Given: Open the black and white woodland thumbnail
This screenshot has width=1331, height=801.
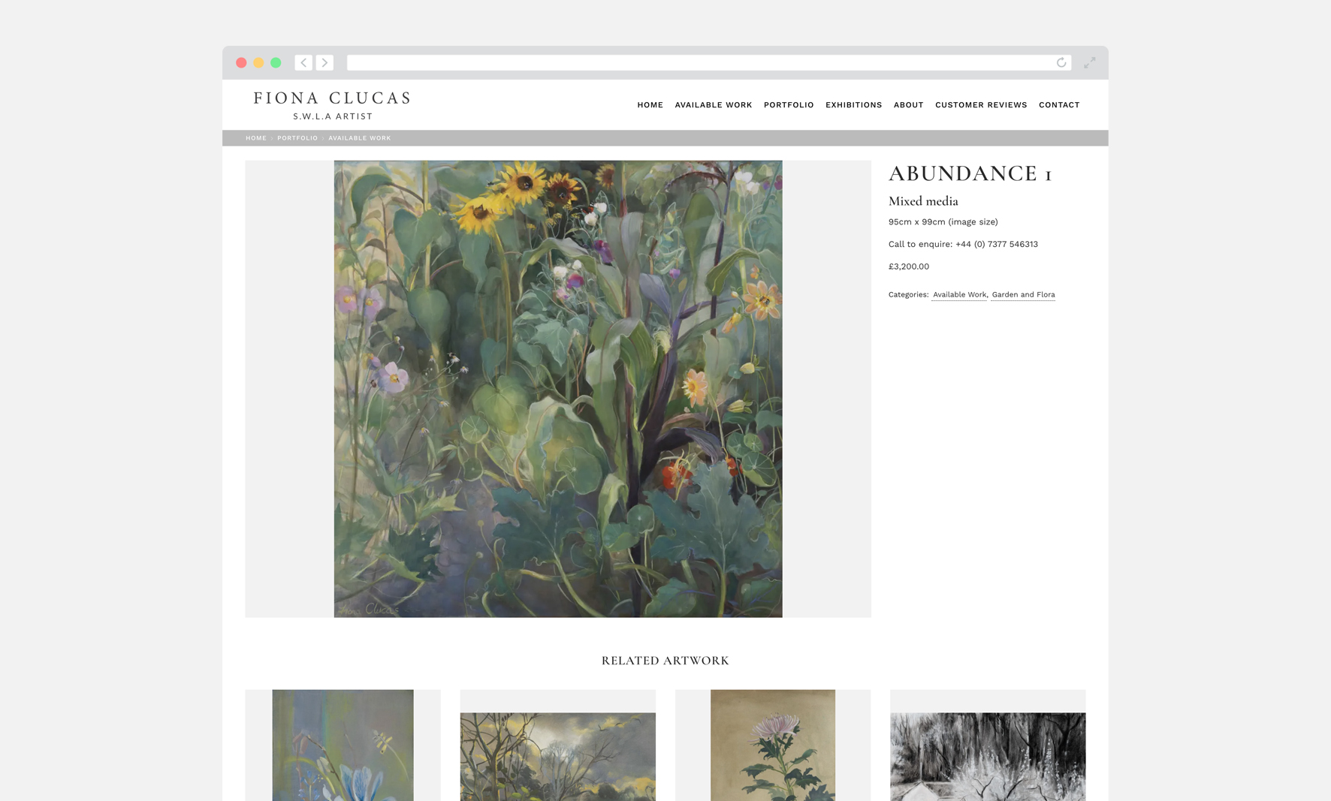Looking at the screenshot, I should coord(988,757).
